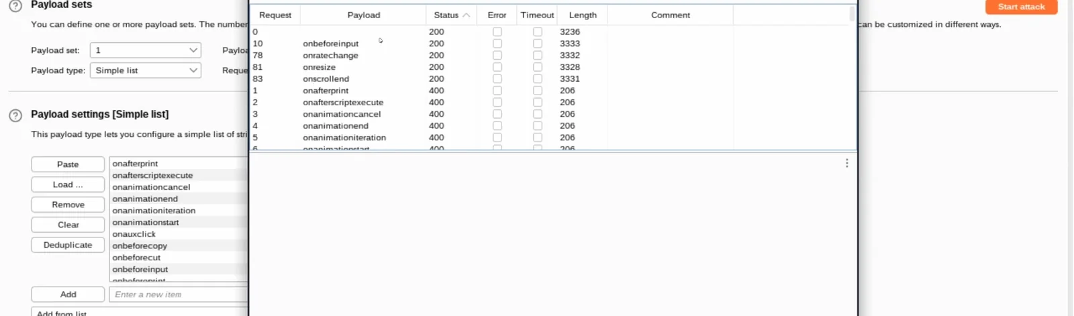Tick the Error checkbox in onscrollend row
The width and height of the screenshot is (1074, 316).
tap(497, 78)
